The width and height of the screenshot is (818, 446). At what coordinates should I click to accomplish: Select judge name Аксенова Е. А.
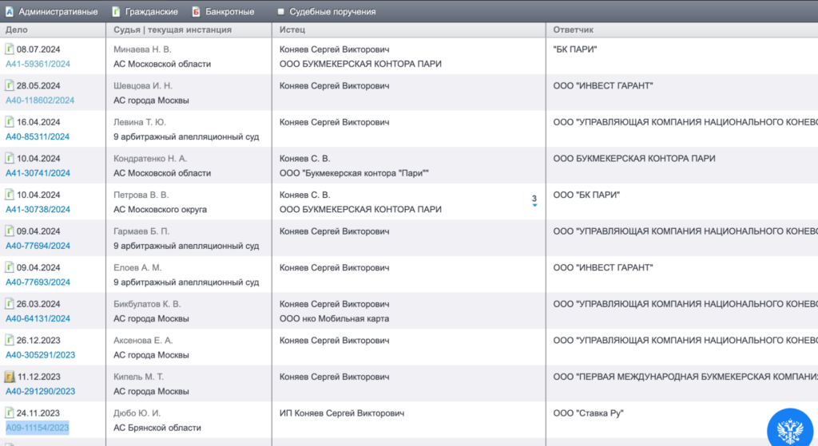144,340
